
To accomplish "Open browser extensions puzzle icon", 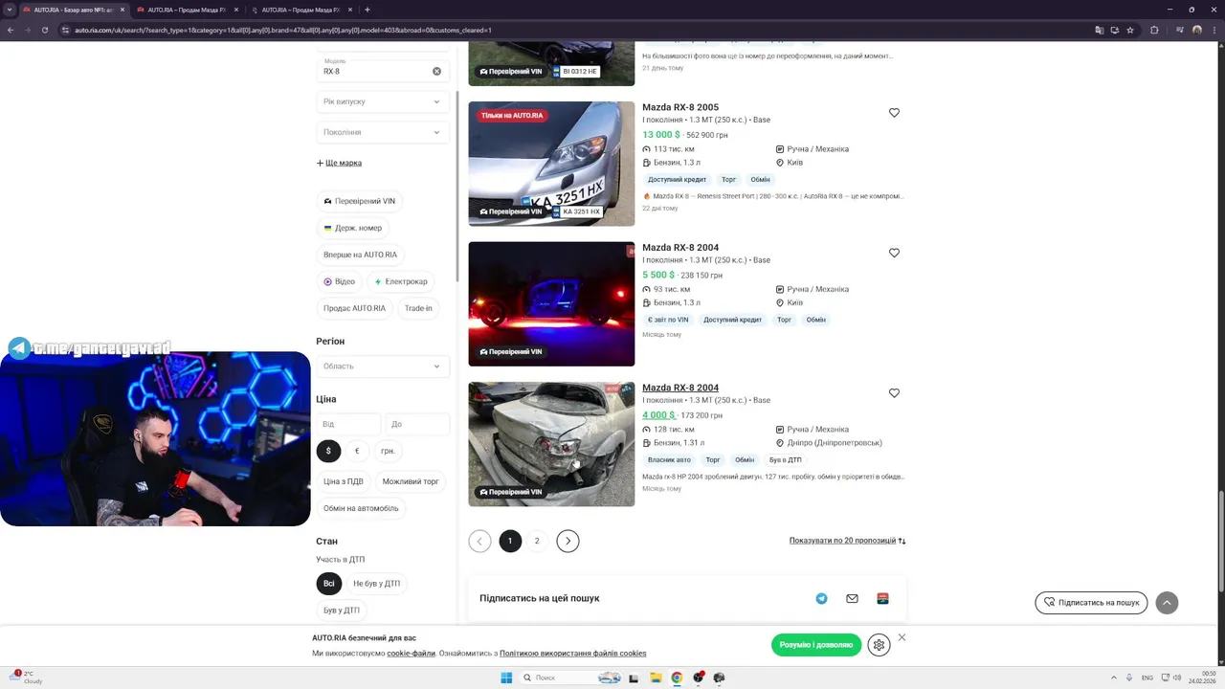I will click(1153, 30).
